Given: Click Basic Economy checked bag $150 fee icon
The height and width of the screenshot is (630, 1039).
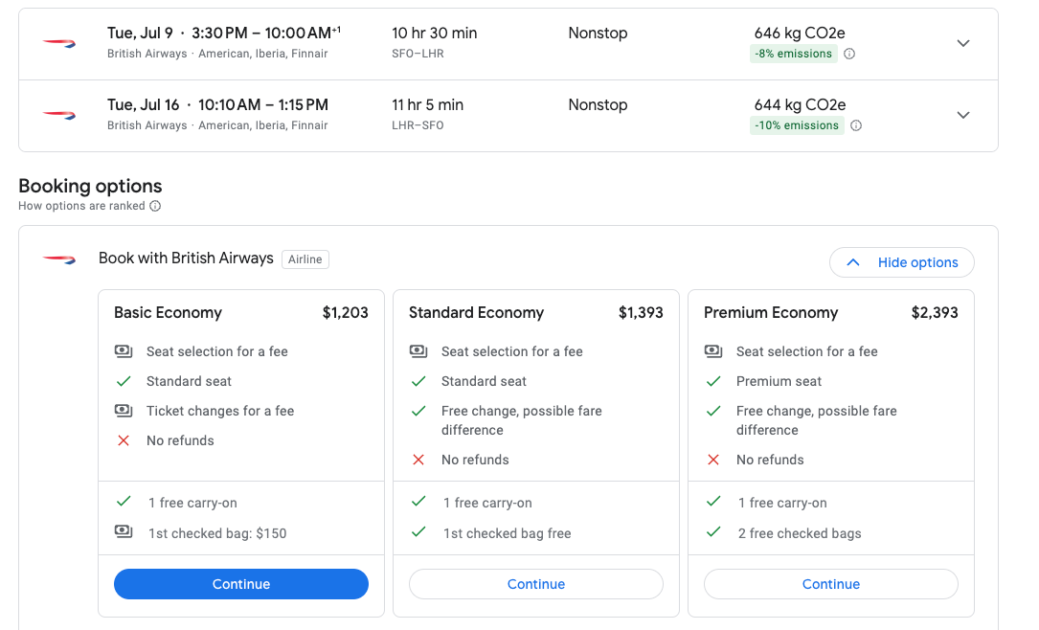Looking at the screenshot, I should [x=124, y=532].
